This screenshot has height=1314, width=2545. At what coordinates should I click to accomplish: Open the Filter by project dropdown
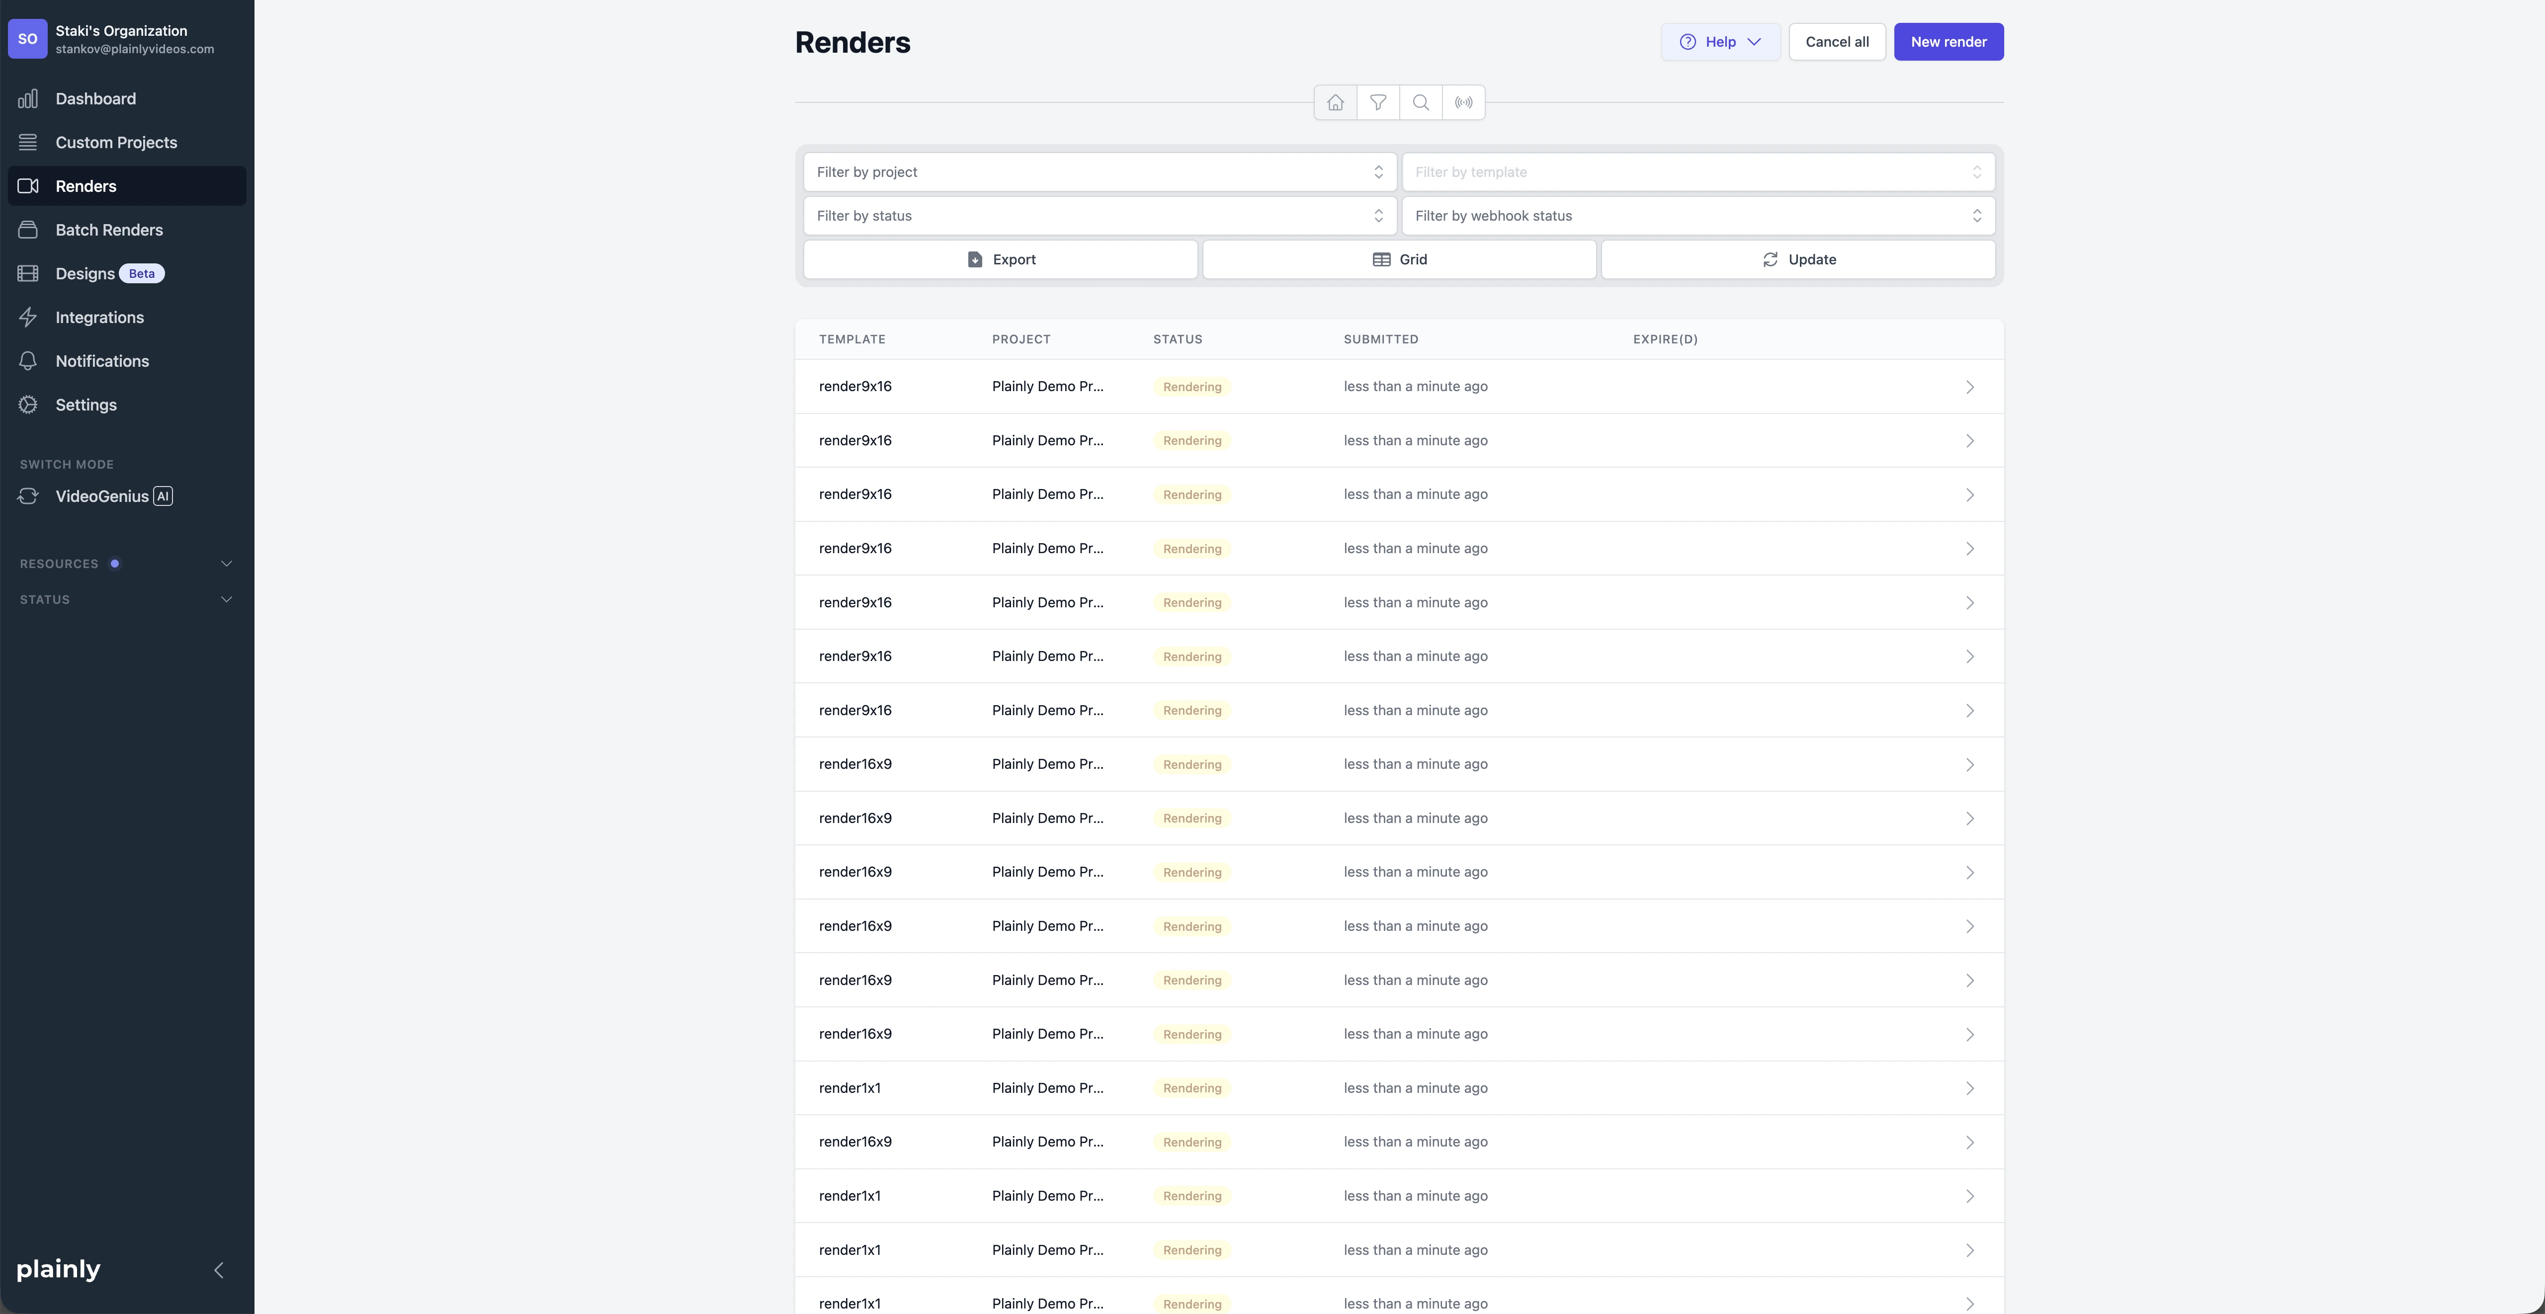tap(1100, 172)
